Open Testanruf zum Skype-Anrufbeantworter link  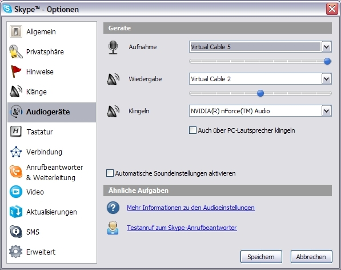pyautogui.click(x=182, y=228)
